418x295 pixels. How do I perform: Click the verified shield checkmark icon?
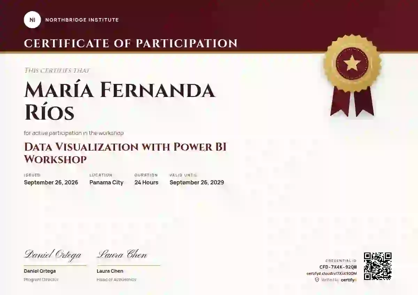(x=317, y=280)
